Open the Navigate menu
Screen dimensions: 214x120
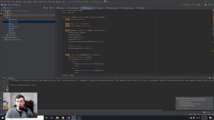point(18,2)
